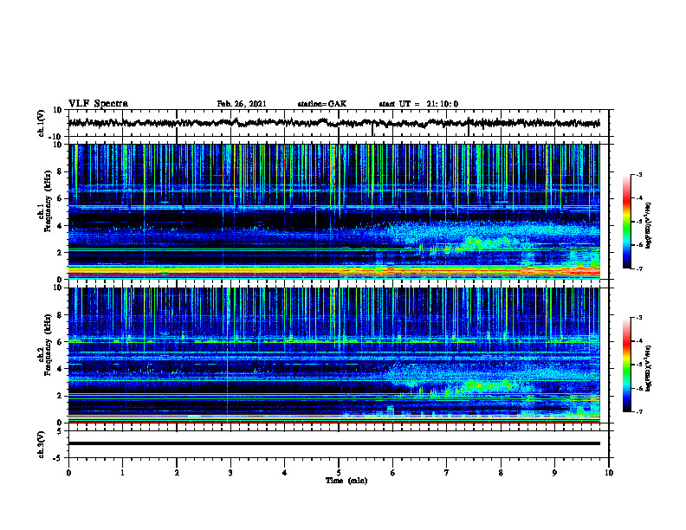Click time-axis tick label "6" at the bottom
The width and height of the screenshot is (686, 530).
click(393, 473)
